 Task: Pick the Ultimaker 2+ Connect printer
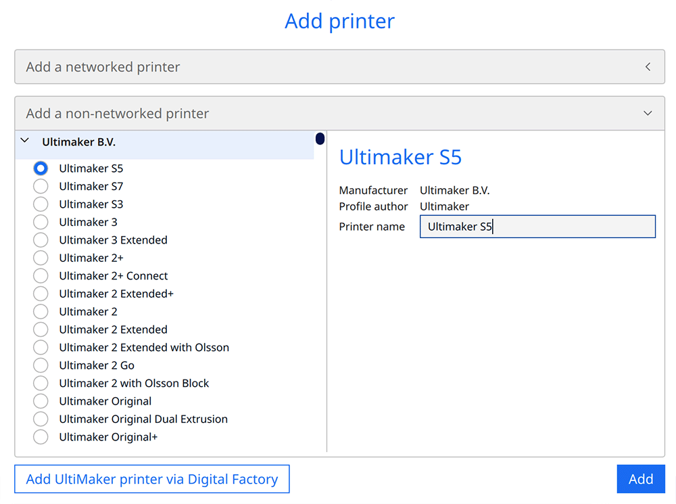[41, 276]
